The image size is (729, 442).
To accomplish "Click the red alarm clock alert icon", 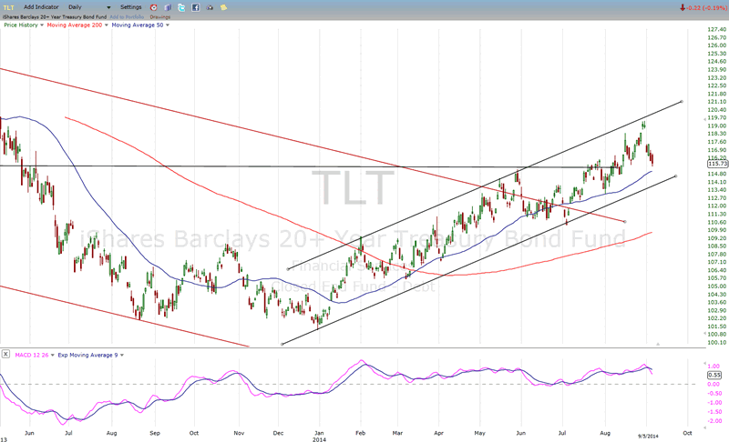I will point(153,7).
